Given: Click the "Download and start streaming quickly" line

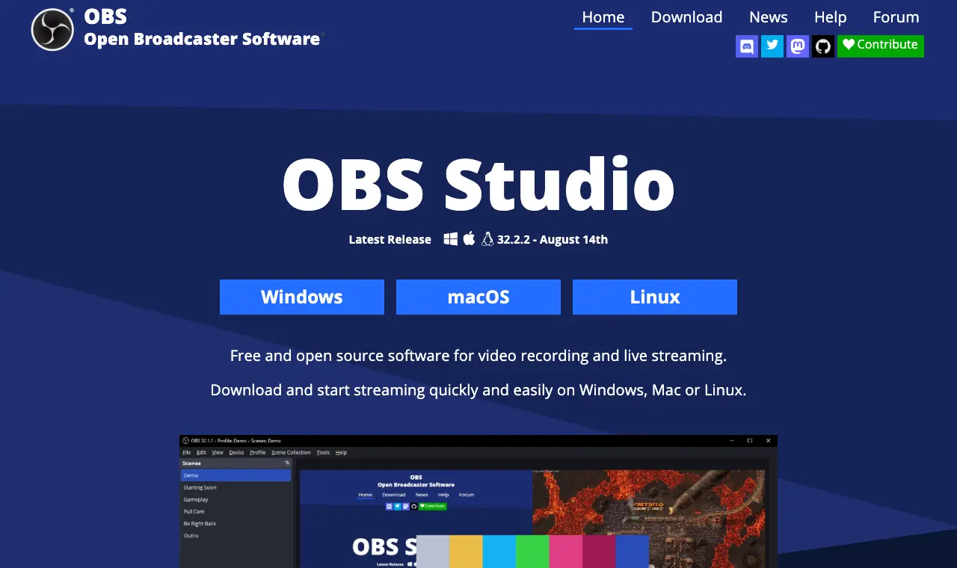Looking at the screenshot, I should pyautogui.click(x=478, y=390).
